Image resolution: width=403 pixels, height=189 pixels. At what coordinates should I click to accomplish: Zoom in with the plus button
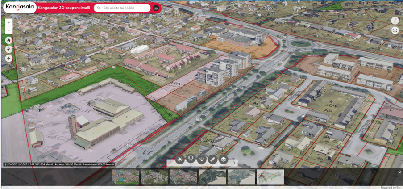click(x=9, y=22)
